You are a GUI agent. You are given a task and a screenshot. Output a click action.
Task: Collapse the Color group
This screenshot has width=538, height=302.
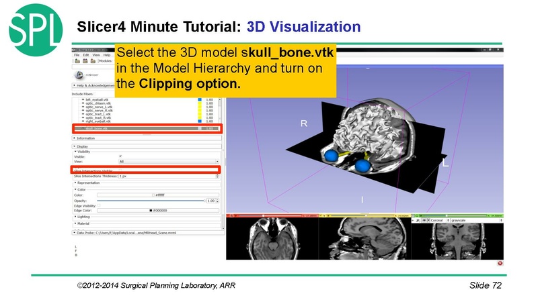tap(80, 190)
